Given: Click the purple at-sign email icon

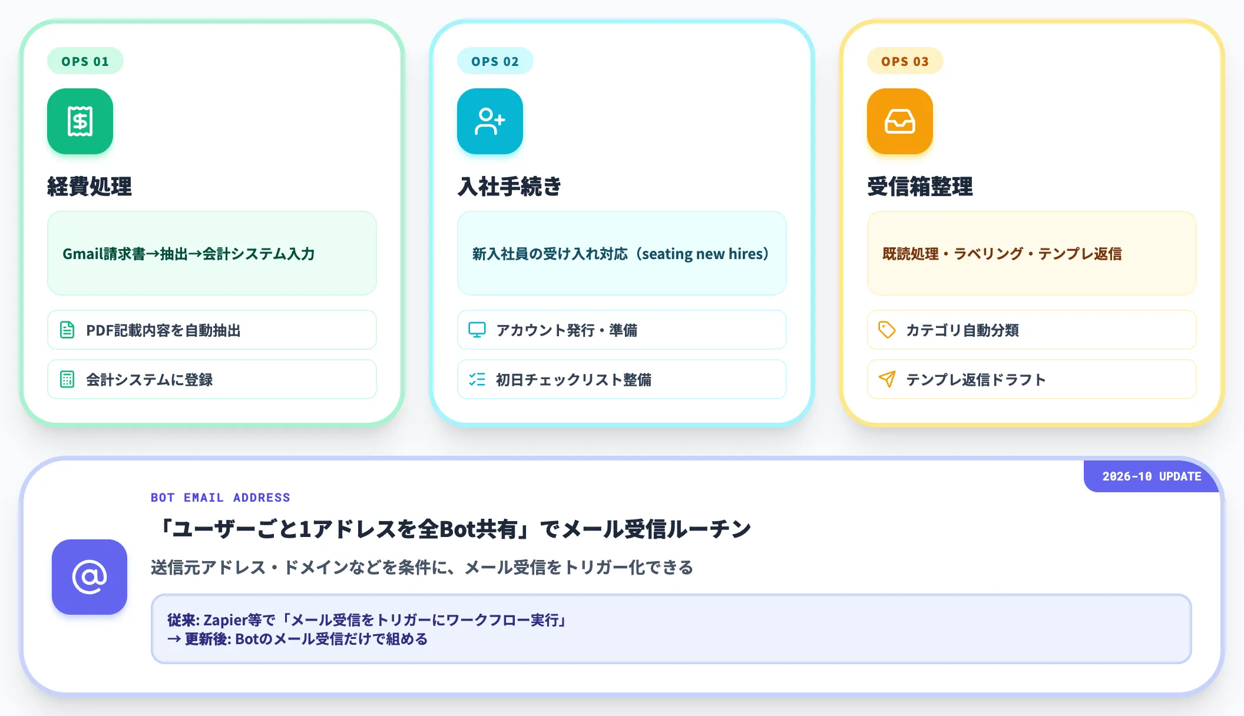Looking at the screenshot, I should (x=90, y=577).
